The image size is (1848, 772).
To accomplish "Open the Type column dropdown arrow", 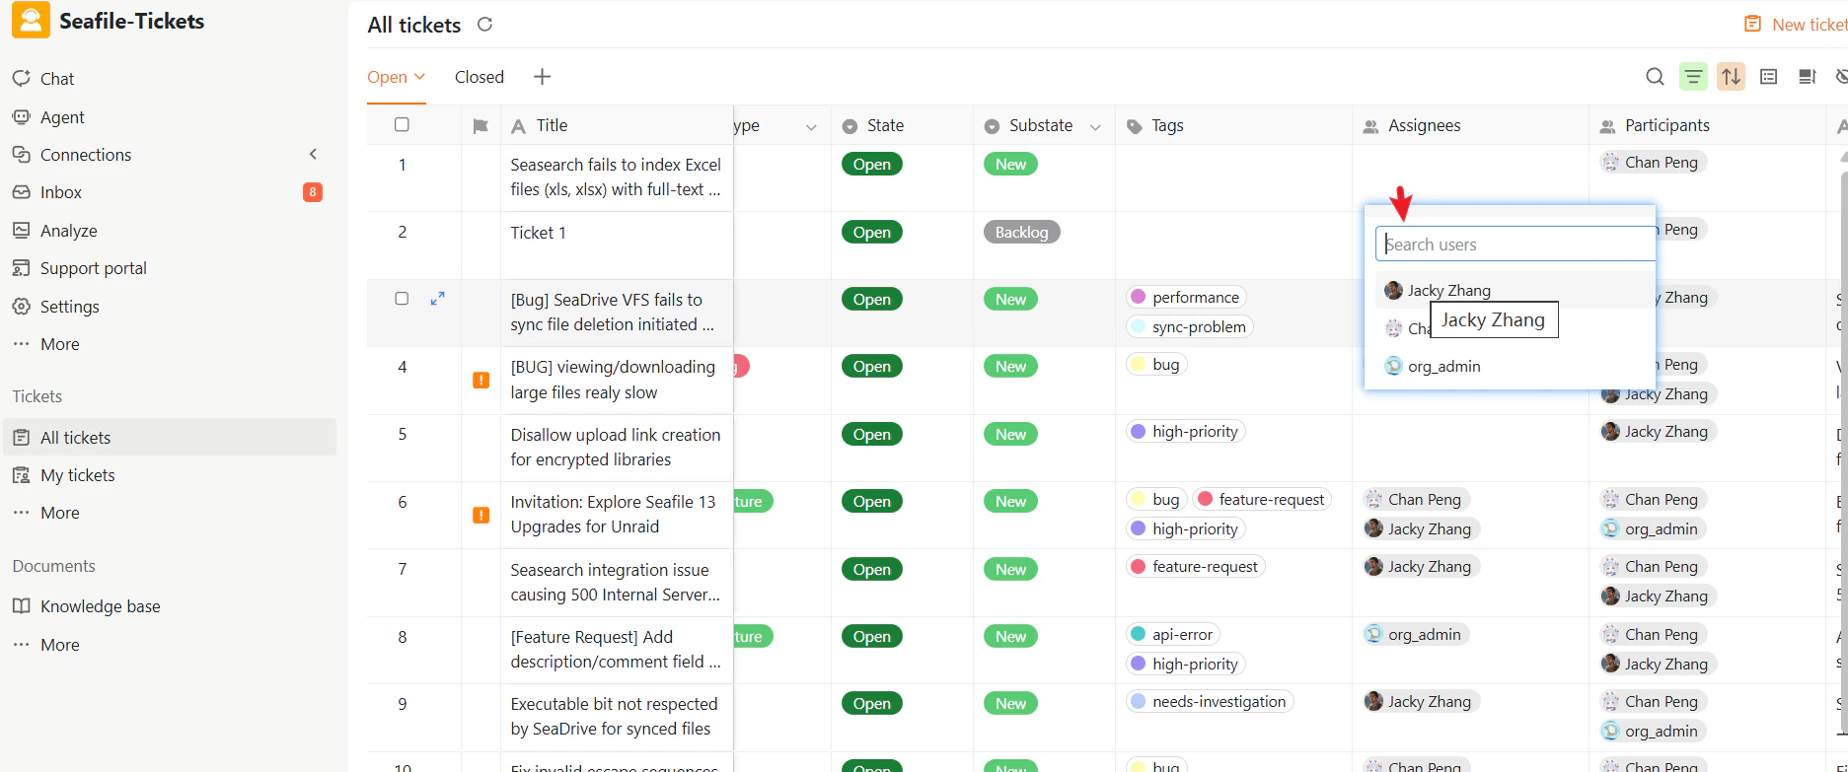I will click(x=811, y=126).
